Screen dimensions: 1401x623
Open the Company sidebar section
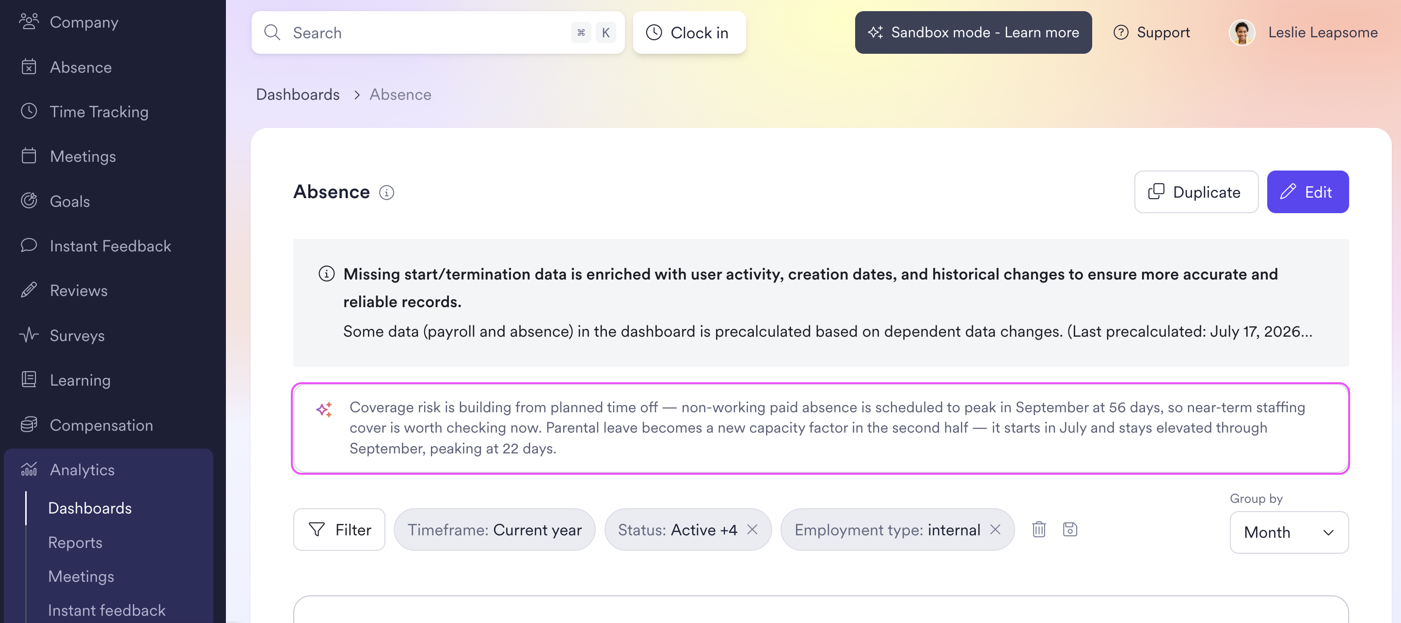click(84, 22)
